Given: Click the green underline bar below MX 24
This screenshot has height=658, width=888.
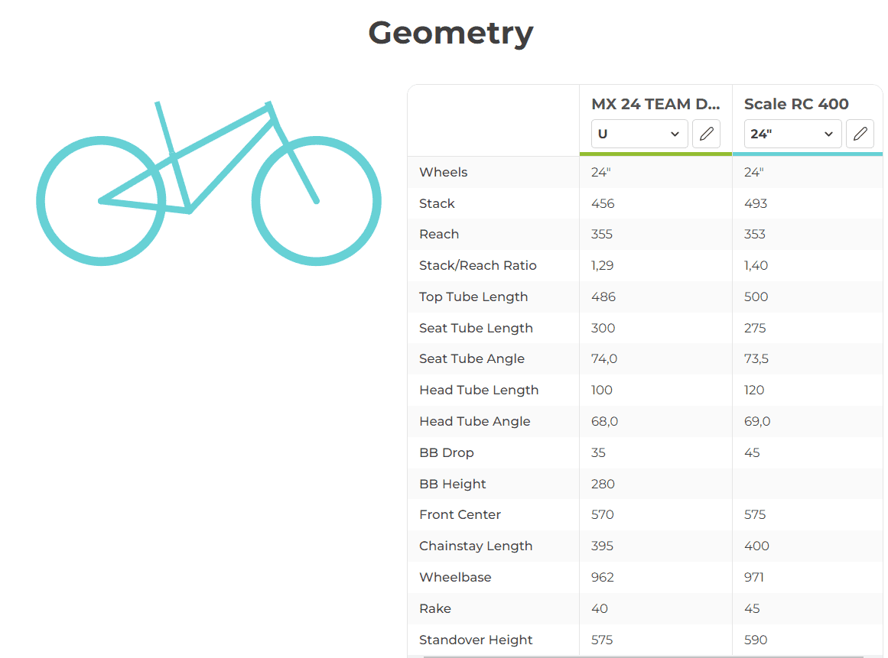Looking at the screenshot, I should click(x=655, y=154).
